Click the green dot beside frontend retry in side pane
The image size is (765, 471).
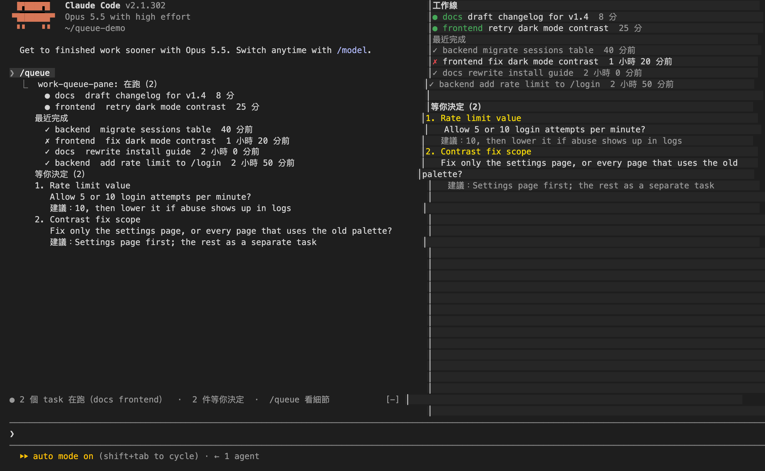pos(435,29)
